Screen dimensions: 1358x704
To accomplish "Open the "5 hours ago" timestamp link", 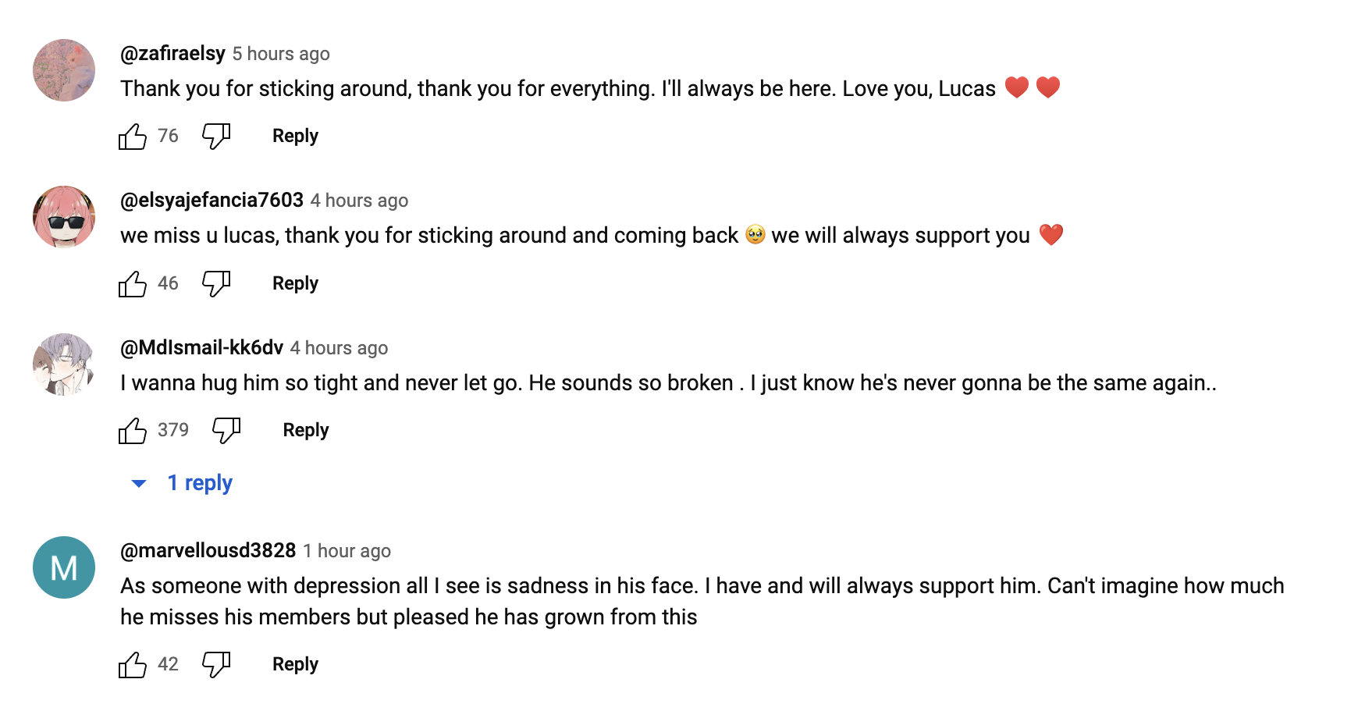I will [281, 55].
